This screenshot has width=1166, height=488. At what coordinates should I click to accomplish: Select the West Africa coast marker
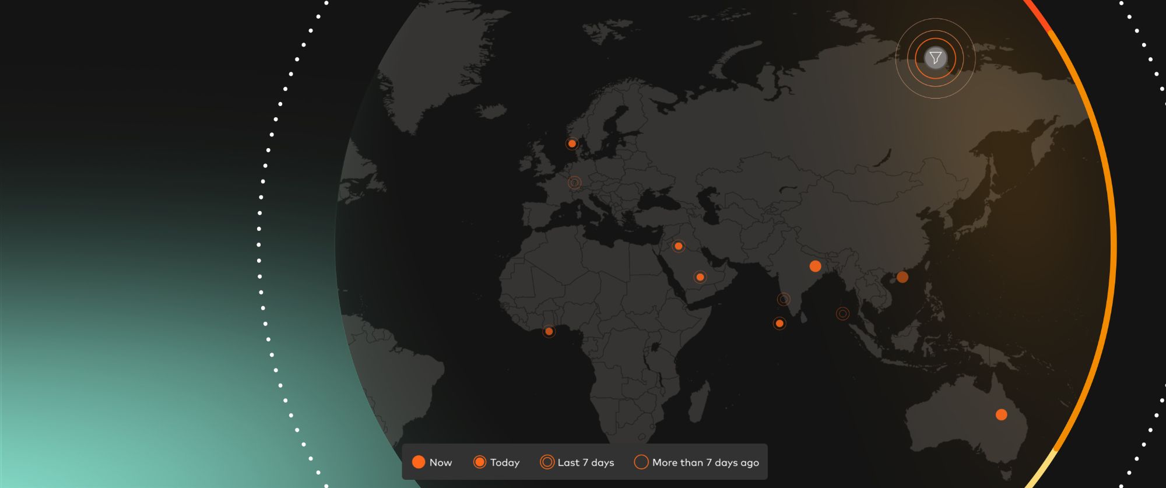pos(549,331)
